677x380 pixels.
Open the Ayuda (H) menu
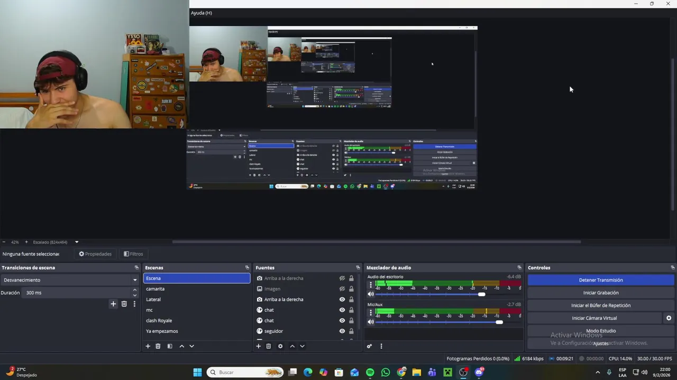(x=201, y=13)
